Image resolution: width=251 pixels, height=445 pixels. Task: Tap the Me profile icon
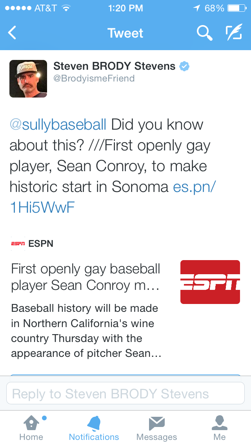[220, 423]
